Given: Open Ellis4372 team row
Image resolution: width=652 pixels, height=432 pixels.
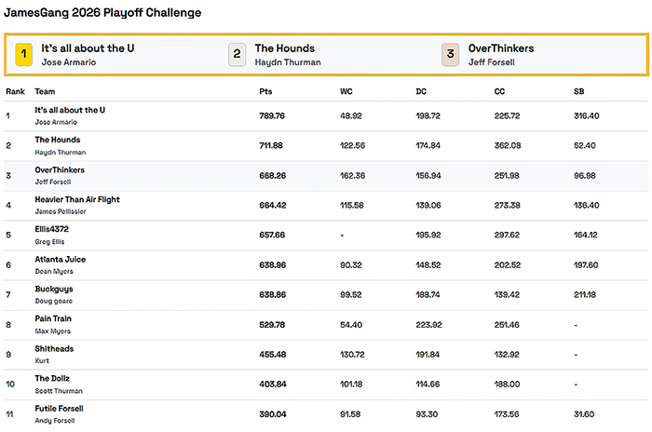Looking at the screenshot, I should pyautogui.click(x=326, y=236).
